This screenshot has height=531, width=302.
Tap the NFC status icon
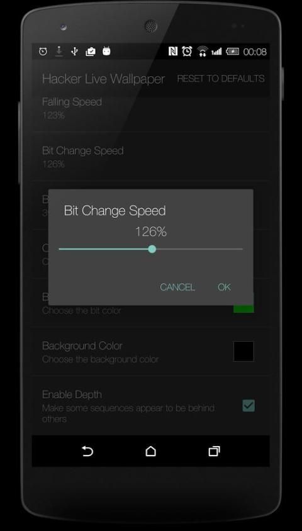pyautogui.click(x=172, y=52)
